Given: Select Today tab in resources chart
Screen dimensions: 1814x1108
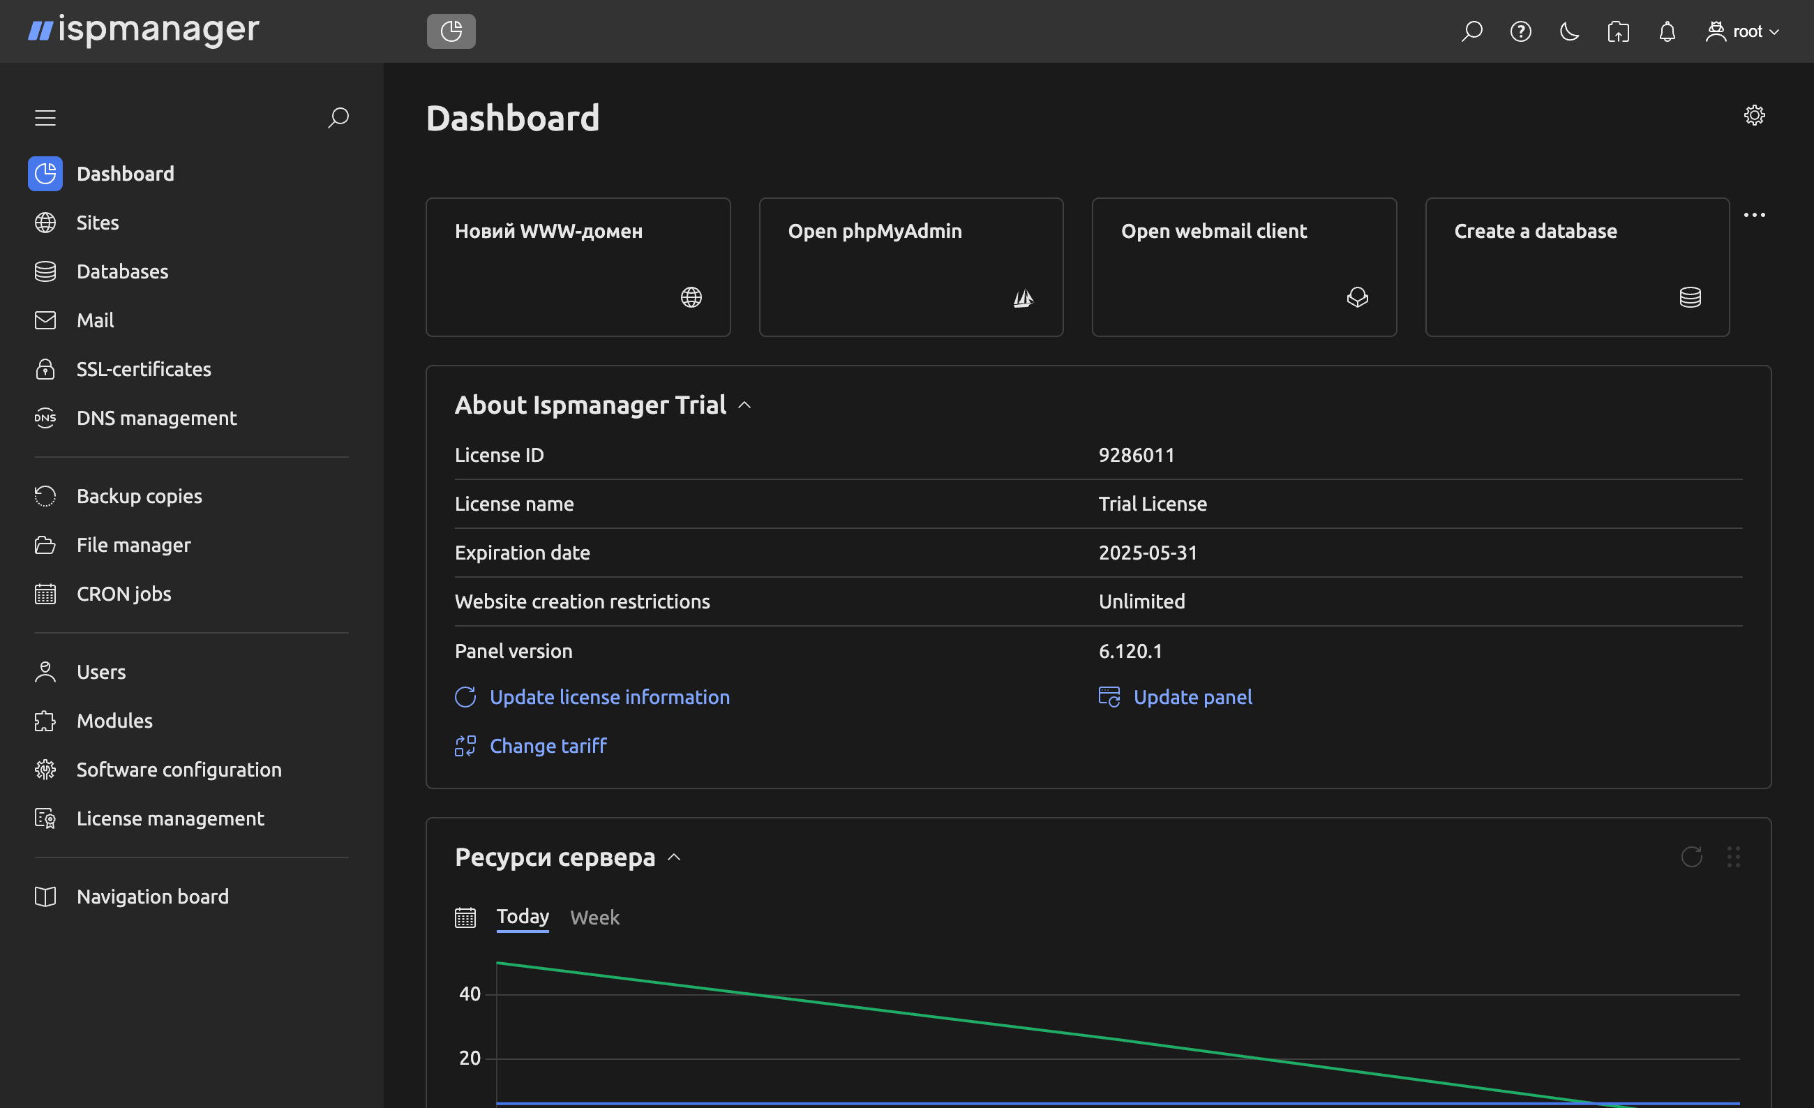Looking at the screenshot, I should tap(523, 917).
